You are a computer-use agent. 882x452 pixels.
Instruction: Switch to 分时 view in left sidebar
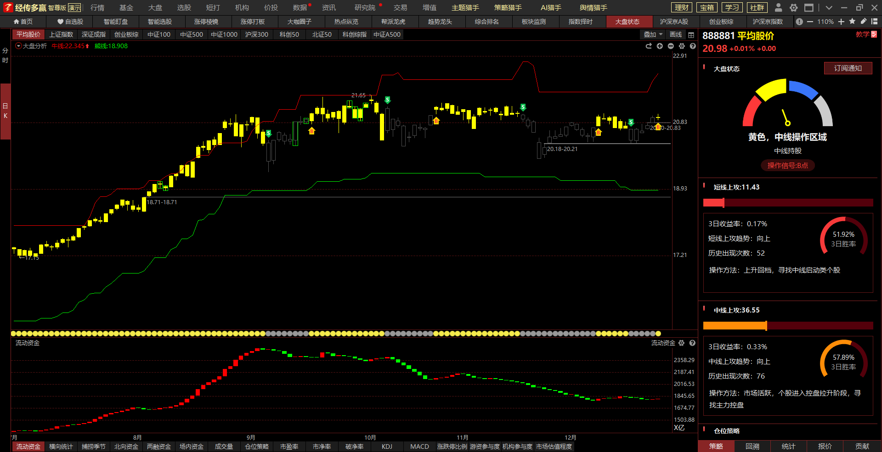[6, 56]
